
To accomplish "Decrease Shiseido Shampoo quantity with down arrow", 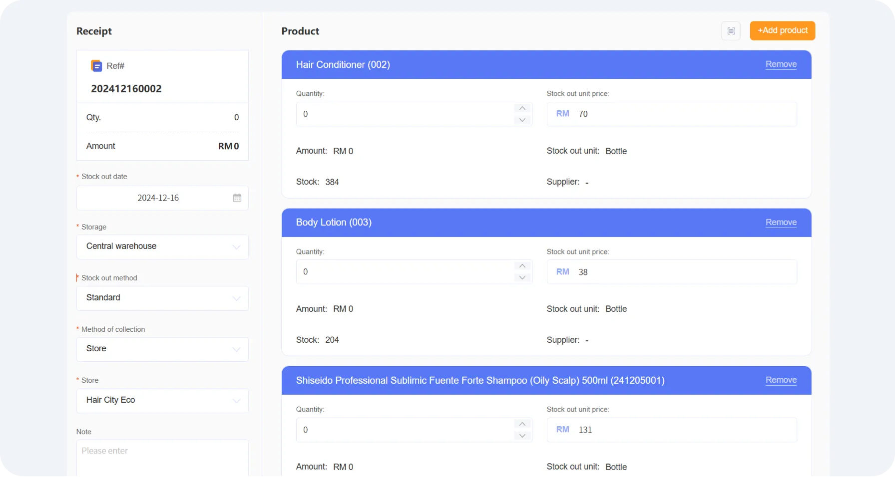I will pyautogui.click(x=522, y=436).
